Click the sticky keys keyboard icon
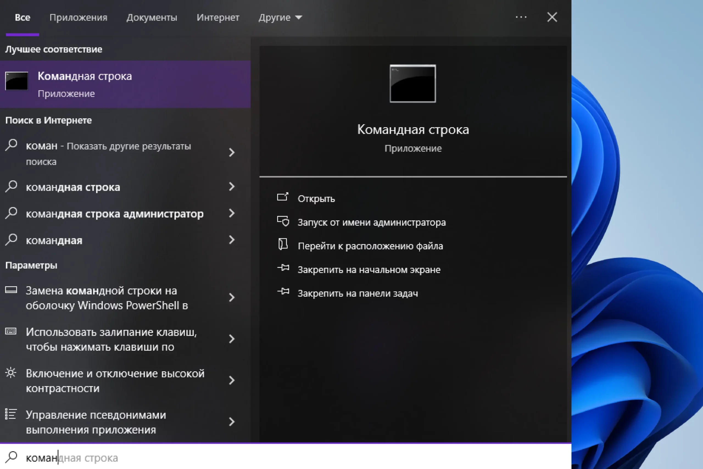This screenshot has height=469, width=703. tap(11, 331)
